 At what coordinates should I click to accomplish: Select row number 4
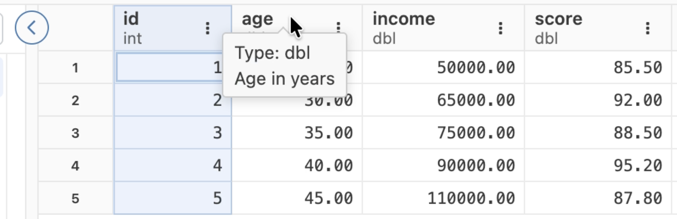tap(75, 166)
